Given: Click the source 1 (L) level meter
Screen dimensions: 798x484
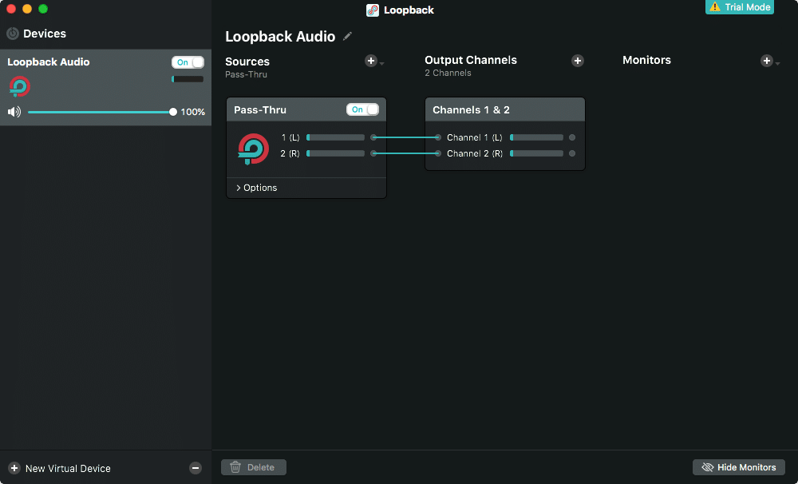Looking at the screenshot, I should point(335,137).
